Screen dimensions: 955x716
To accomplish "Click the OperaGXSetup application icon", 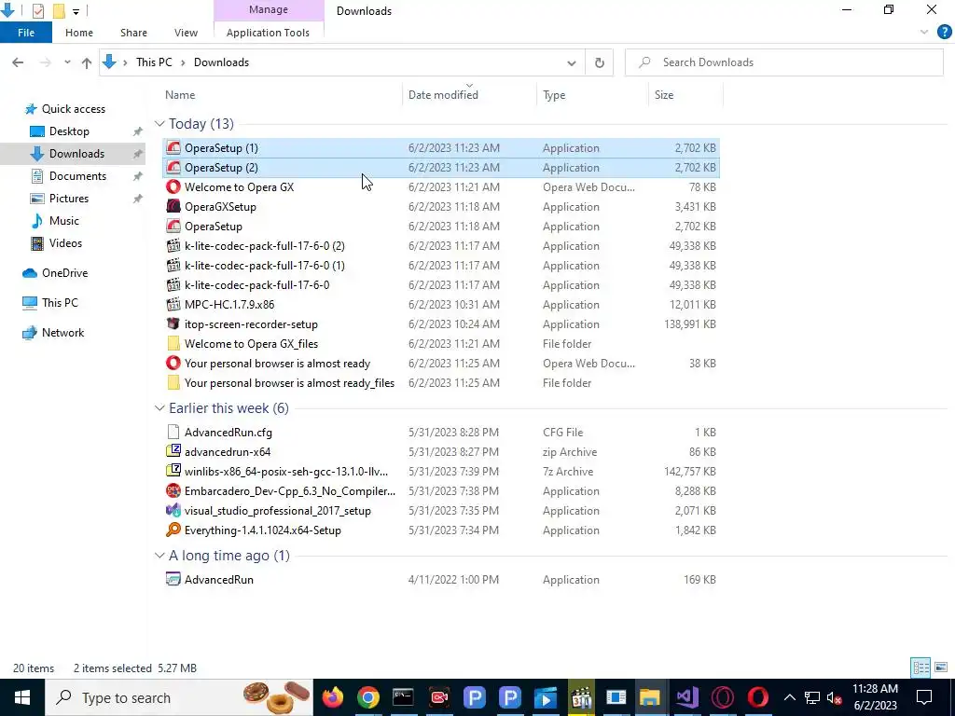I will pyautogui.click(x=173, y=206).
